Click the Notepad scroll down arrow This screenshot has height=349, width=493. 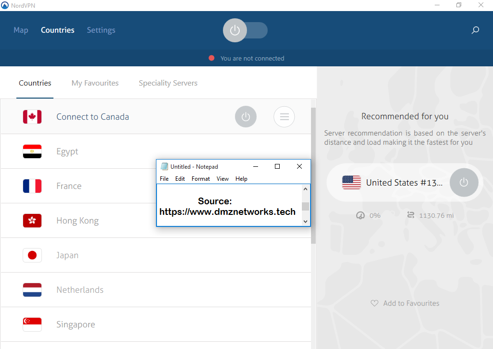point(305,221)
